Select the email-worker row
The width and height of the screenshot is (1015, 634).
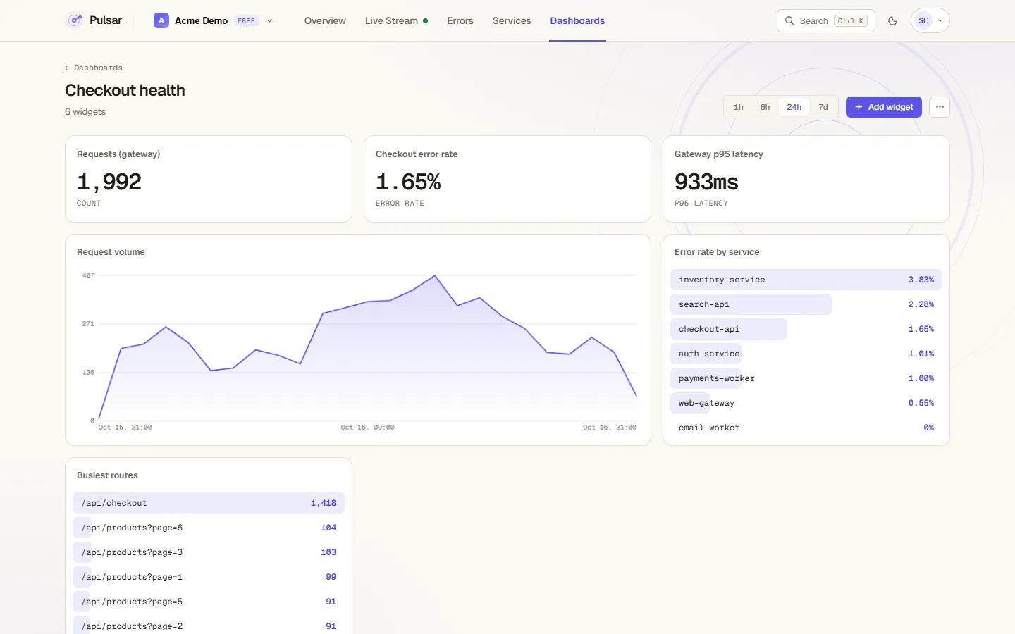coord(806,428)
